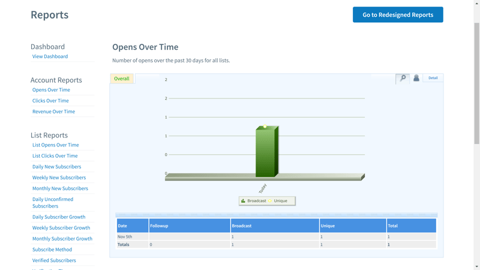Click the yellow Unique data point on bar

(265, 127)
